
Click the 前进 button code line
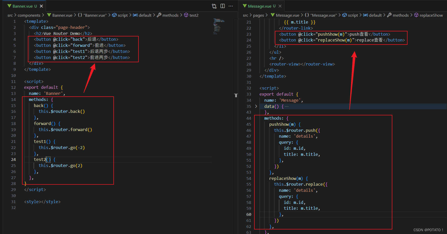(80, 45)
